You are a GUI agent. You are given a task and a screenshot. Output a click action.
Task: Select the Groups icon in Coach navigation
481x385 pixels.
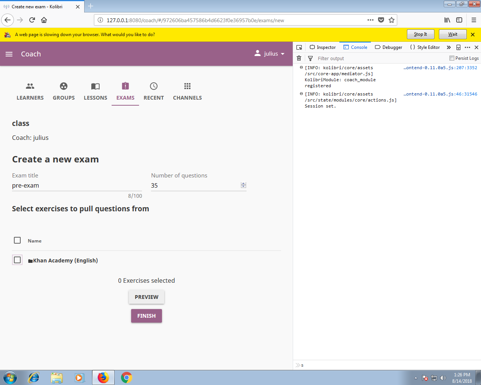64,86
